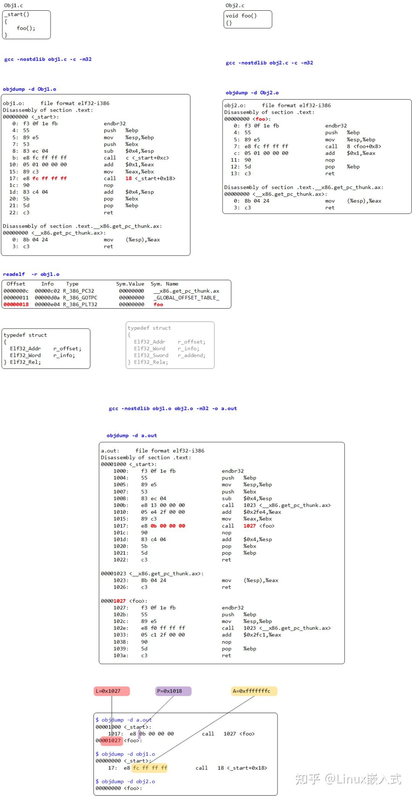Click '18 <_start+0x18>' target in bottom box
Image resolution: width=412 pixels, height=796 pixels.
pyautogui.click(x=242, y=768)
